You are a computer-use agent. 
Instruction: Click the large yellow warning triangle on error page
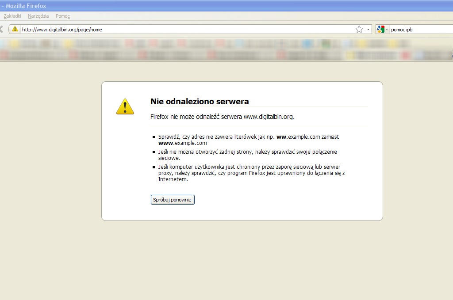(125, 107)
